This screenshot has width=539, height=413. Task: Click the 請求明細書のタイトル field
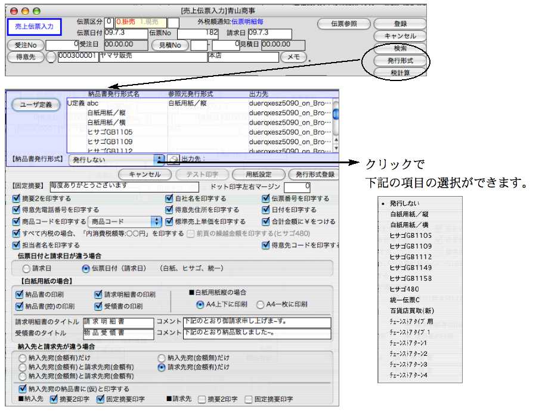coord(118,322)
